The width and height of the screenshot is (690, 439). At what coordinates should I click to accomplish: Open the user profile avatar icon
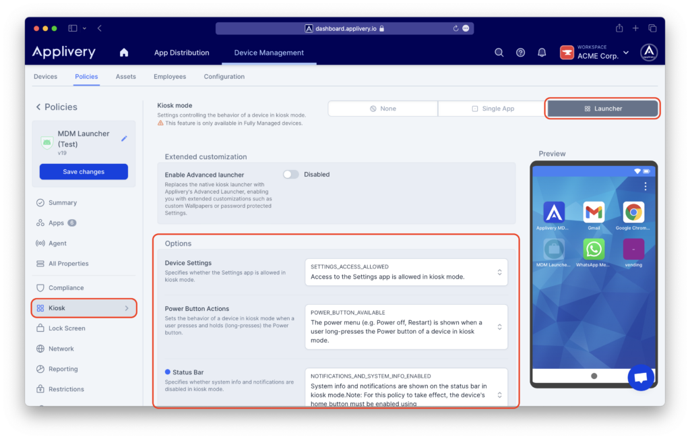[x=649, y=53]
